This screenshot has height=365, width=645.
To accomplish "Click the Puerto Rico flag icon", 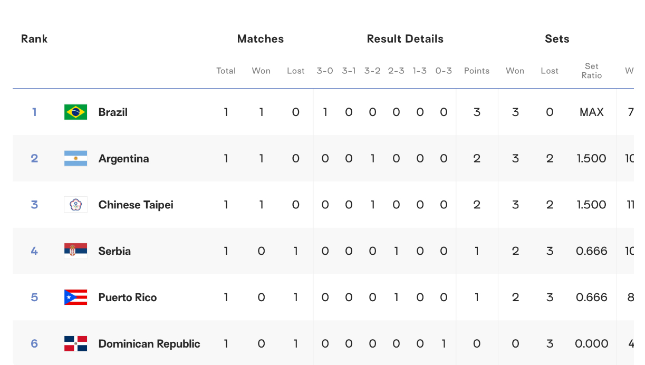I will point(75,297).
